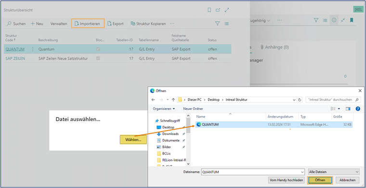Viewport: 366px width, 188px height.
Task: Open the Verwalten menu
Action: [59, 24]
